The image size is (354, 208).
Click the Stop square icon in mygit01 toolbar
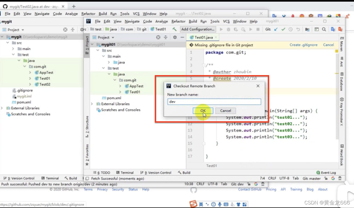point(258,29)
